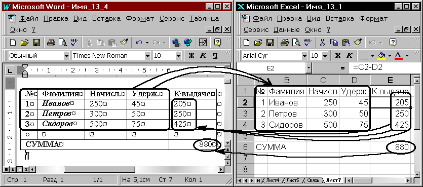This screenshot has width=423, height=187.
Task: Toggle italic К in Excel toolbar
Action: pyautogui.click(x=349, y=56)
